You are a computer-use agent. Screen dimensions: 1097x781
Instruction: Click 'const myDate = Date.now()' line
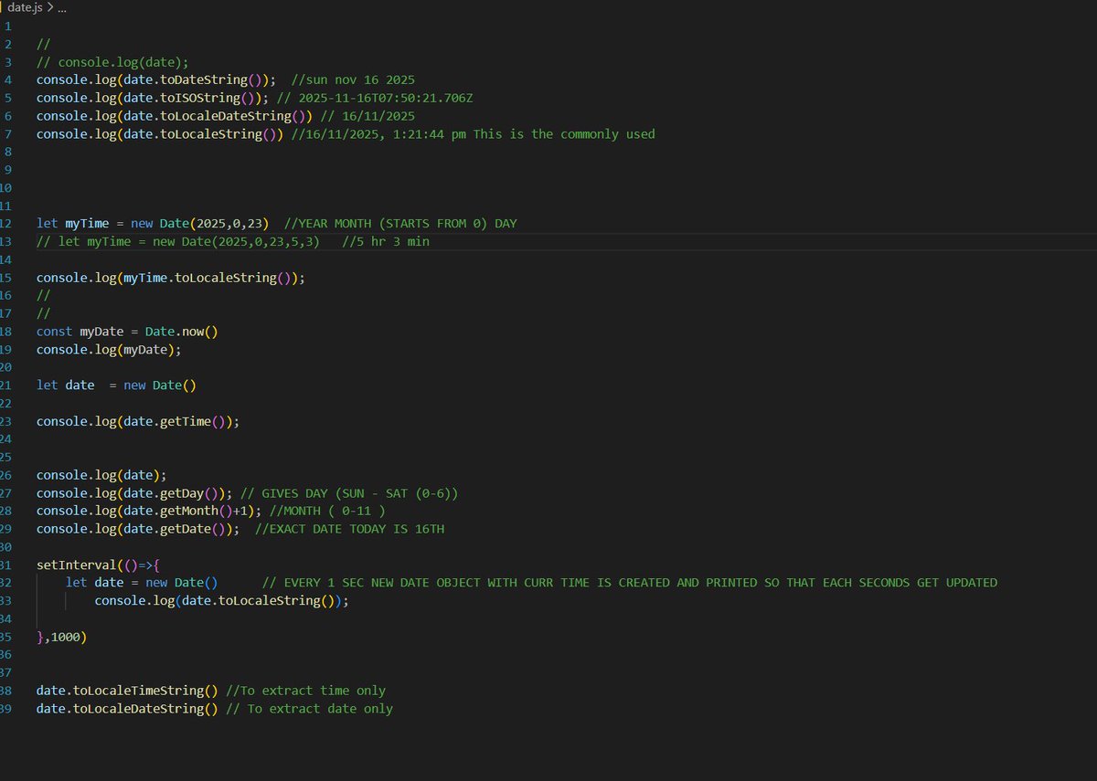tap(127, 332)
